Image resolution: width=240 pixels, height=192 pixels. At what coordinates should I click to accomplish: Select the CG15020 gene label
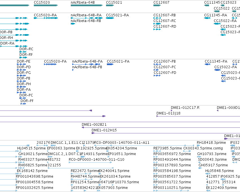coord(42,3)
